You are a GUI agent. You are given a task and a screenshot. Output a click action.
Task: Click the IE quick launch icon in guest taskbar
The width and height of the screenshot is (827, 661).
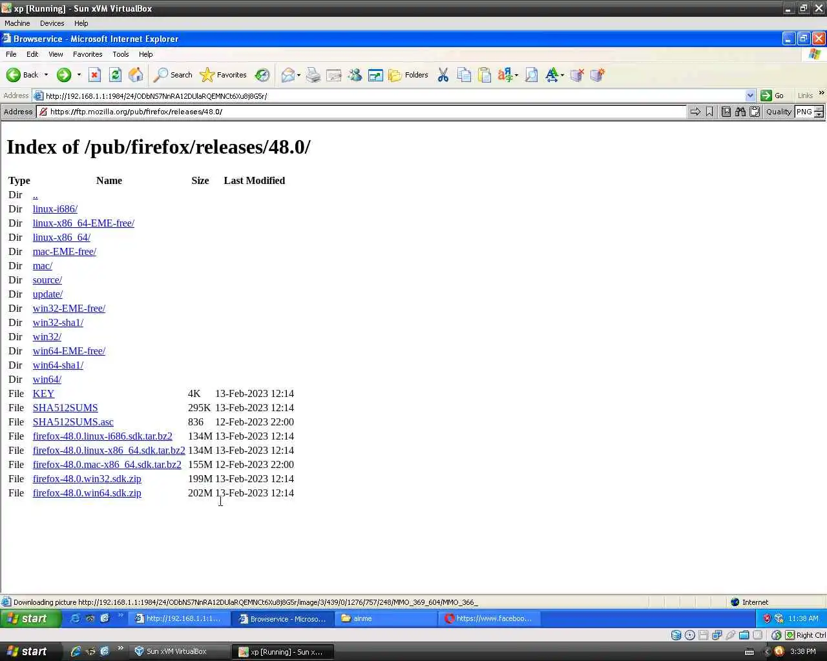tap(76, 618)
